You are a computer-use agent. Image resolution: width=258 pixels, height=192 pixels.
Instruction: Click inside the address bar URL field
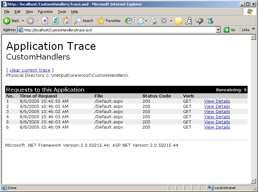click(x=117, y=30)
